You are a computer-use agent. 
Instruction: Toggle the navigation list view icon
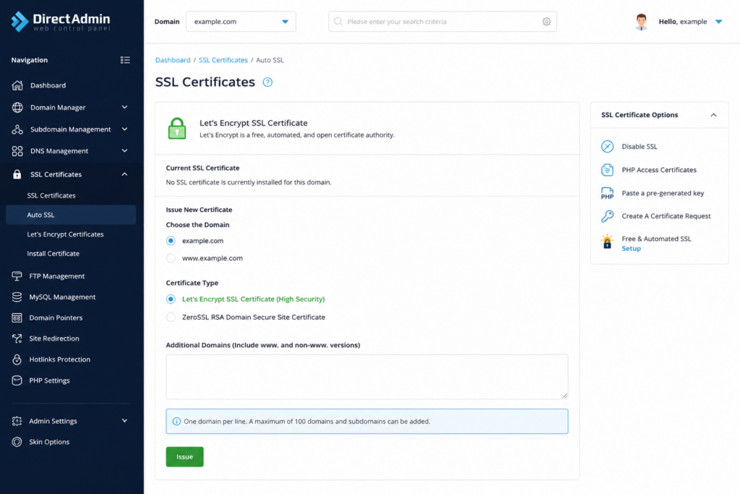click(125, 60)
